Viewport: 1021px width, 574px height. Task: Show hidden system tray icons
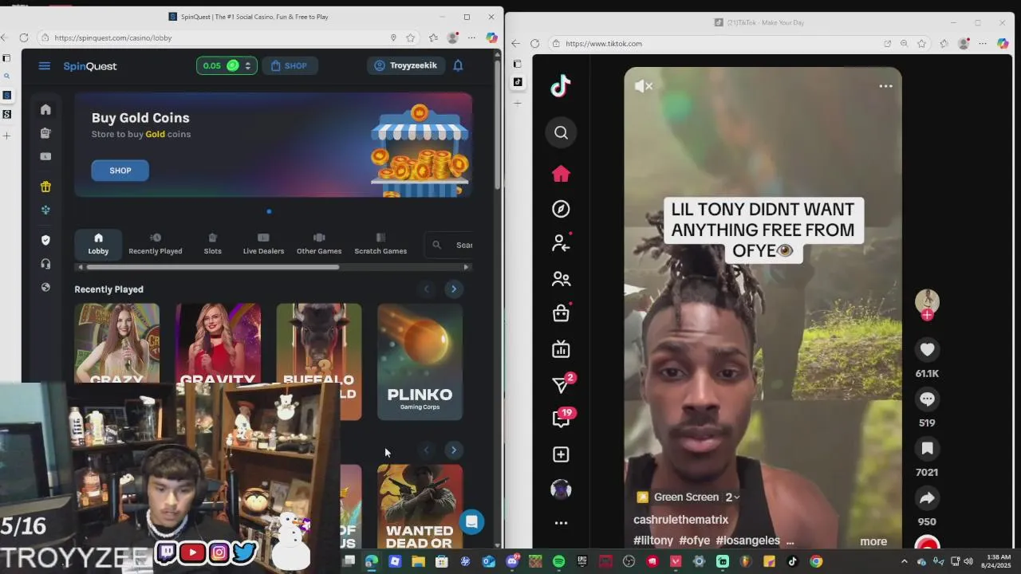[904, 561]
